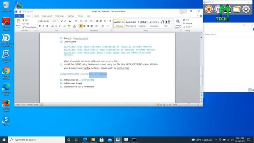Justify the paragraph text
This screenshot has height=143, width=254.
(92, 26)
